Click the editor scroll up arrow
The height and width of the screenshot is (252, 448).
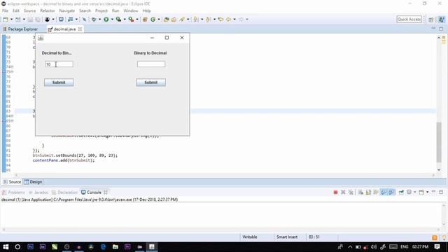tap(439, 38)
